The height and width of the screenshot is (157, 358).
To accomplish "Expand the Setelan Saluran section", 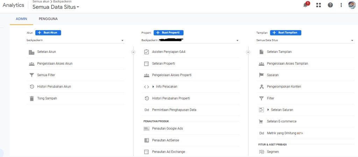I will coord(268,110).
